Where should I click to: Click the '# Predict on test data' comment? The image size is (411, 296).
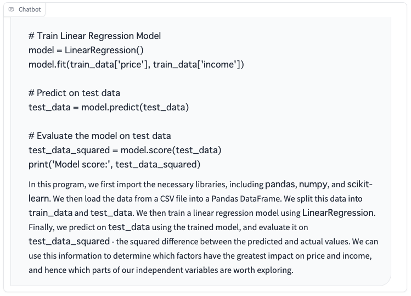[74, 93]
